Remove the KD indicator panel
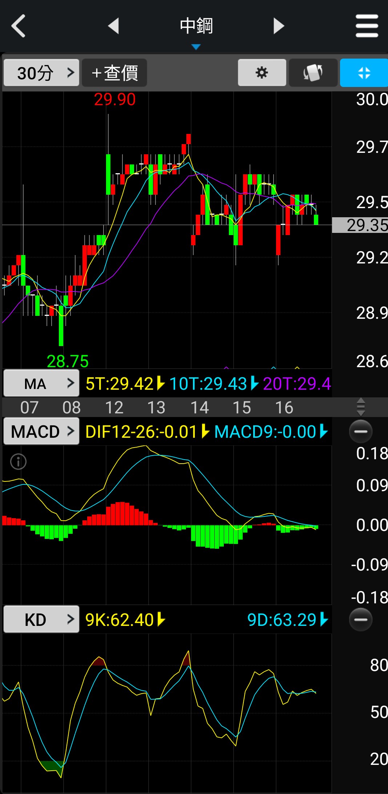Viewport: 388px width, 794px height. click(x=361, y=619)
